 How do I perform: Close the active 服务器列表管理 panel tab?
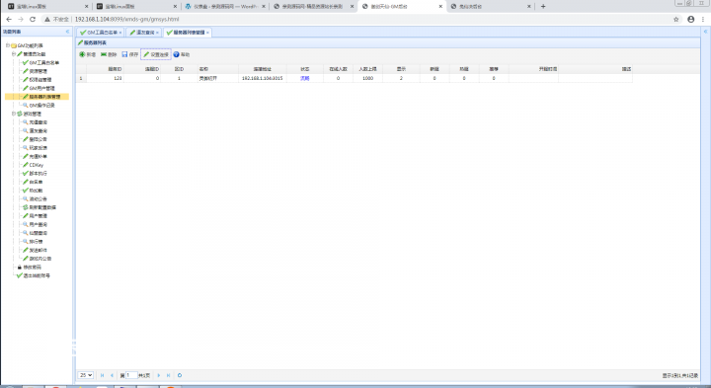[x=207, y=33]
